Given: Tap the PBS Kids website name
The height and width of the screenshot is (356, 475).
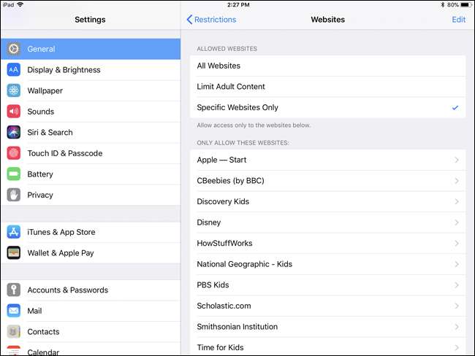Looking at the screenshot, I should [x=213, y=285].
